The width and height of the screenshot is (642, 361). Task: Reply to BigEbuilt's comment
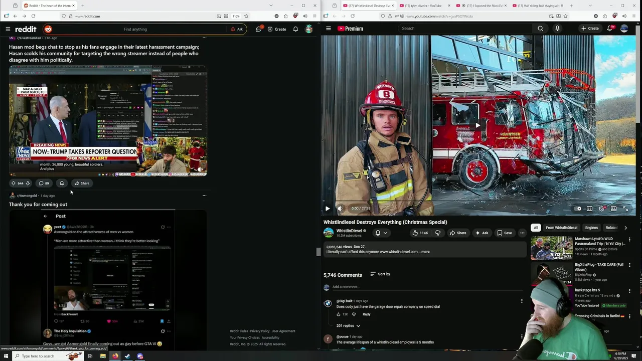click(367, 314)
